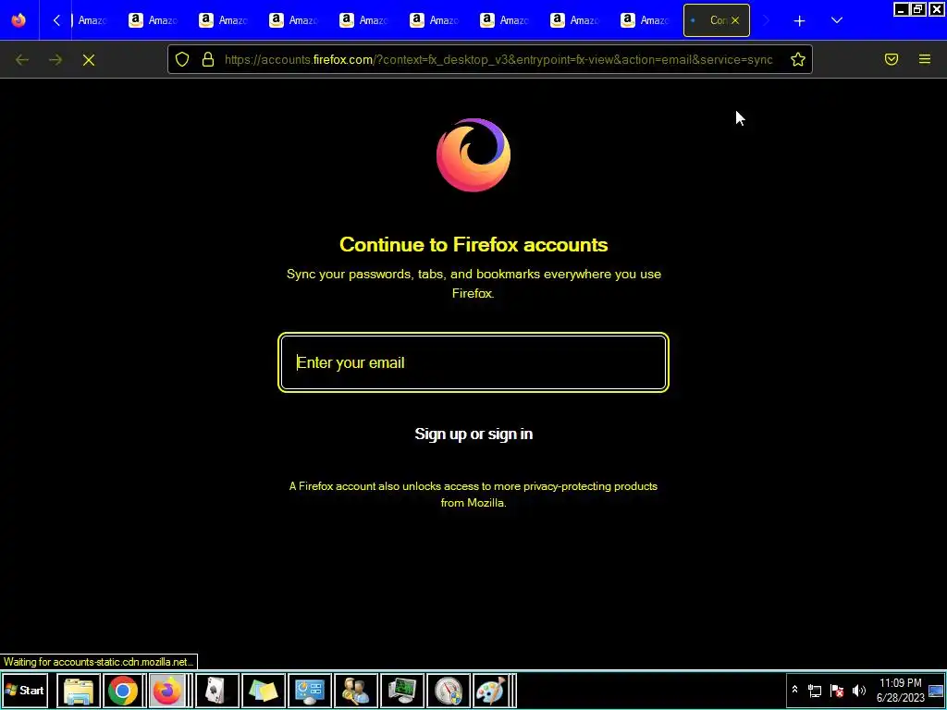Open the User Accounts taskbar icon
The width and height of the screenshot is (947, 710).
point(356,691)
